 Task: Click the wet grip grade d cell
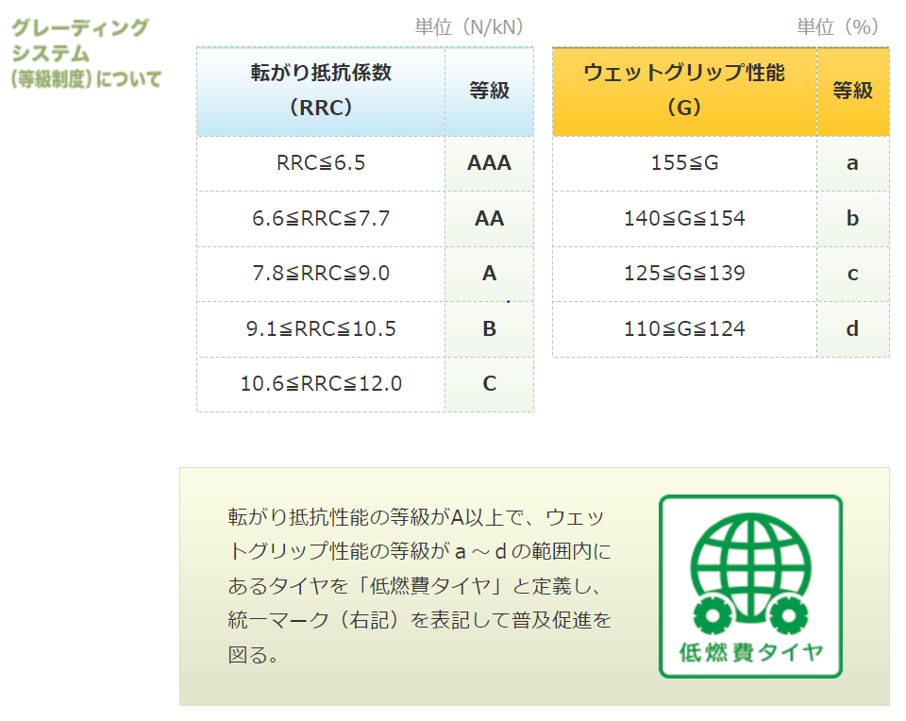(852, 329)
